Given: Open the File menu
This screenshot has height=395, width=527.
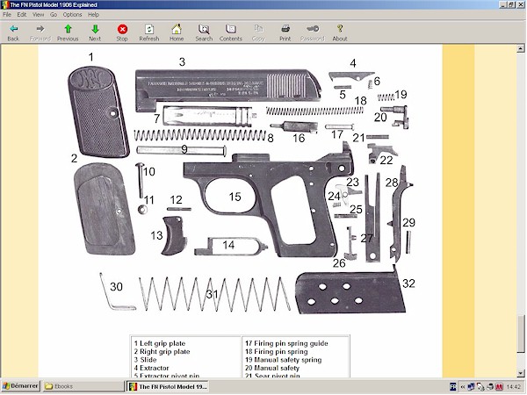Looking at the screenshot, I should pos(7,14).
